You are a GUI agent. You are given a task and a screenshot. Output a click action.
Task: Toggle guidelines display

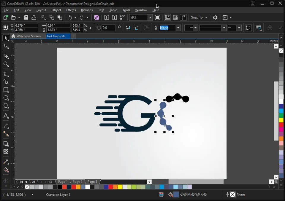[x=183, y=17]
